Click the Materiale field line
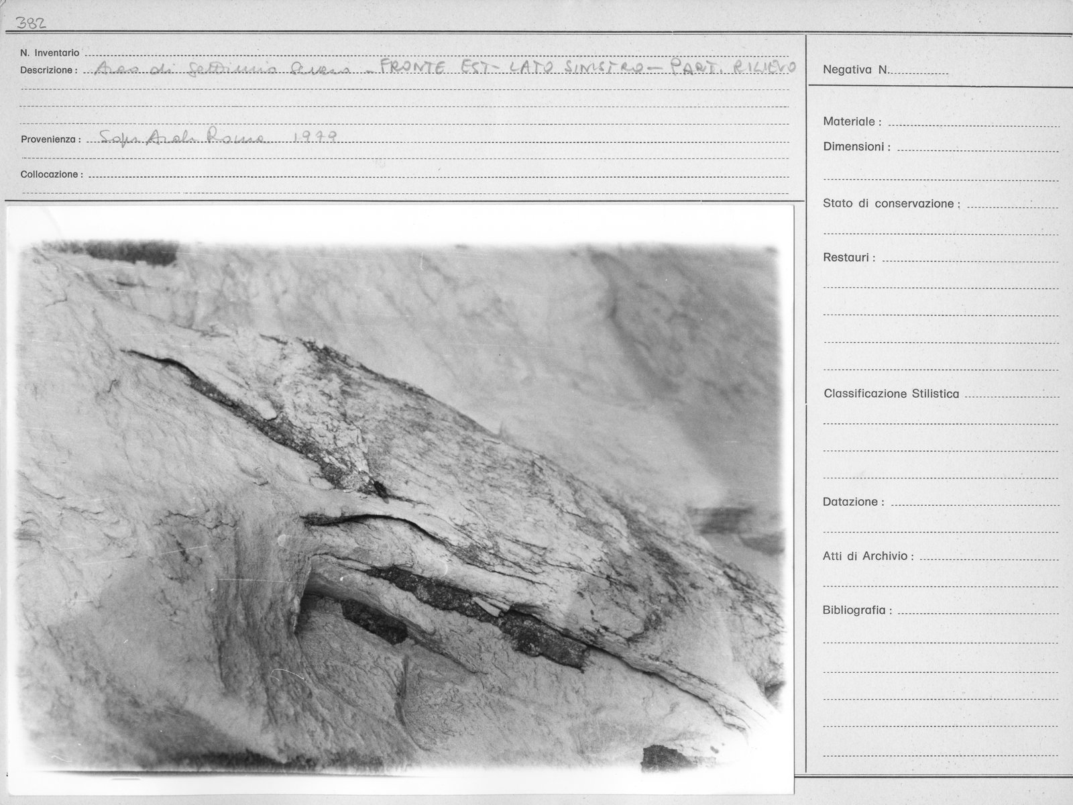The width and height of the screenshot is (1073, 805). (973, 122)
